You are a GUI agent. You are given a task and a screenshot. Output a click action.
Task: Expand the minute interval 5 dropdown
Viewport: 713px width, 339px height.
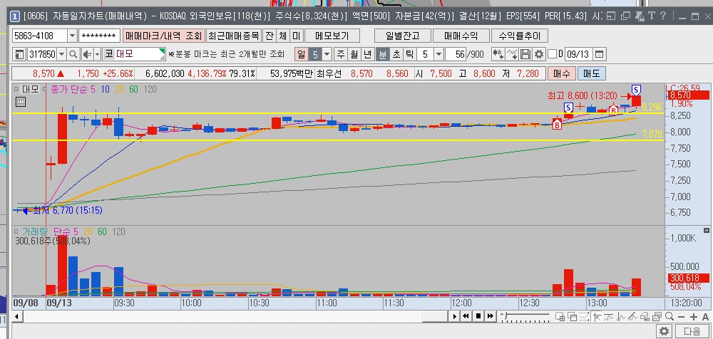(438, 54)
